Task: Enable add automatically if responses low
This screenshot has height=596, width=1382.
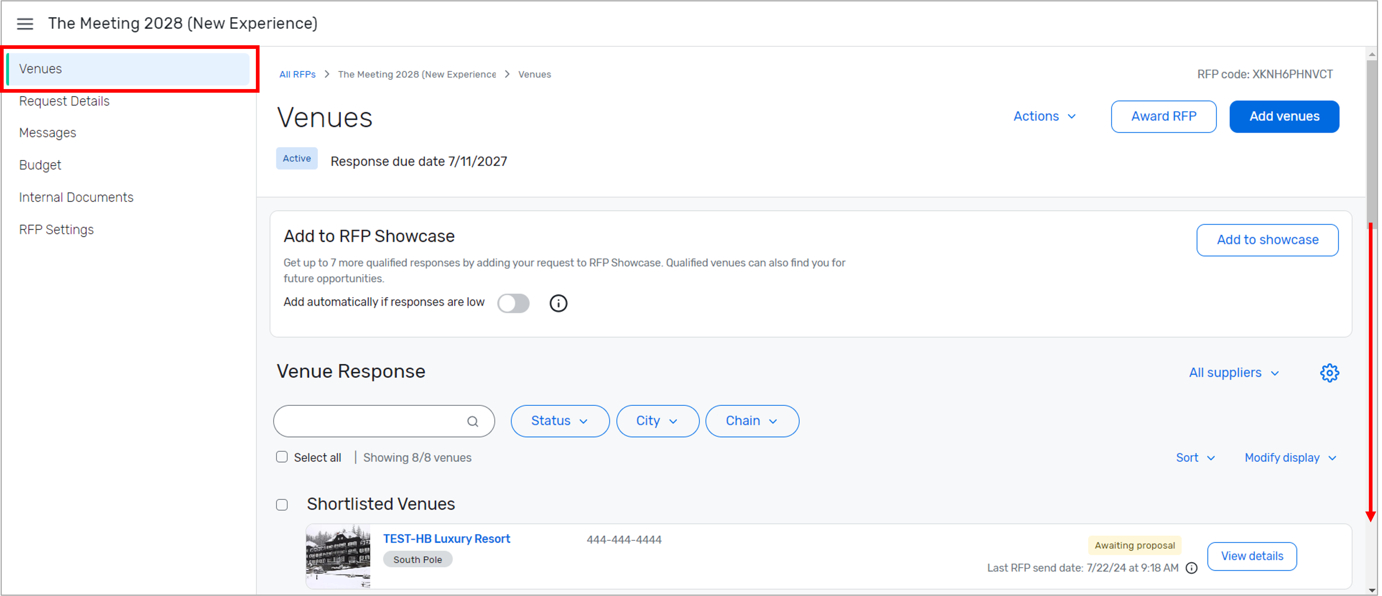Action: pos(513,303)
